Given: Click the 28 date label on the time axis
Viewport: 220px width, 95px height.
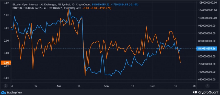Looking at the screenshot, I should click(194, 86).
